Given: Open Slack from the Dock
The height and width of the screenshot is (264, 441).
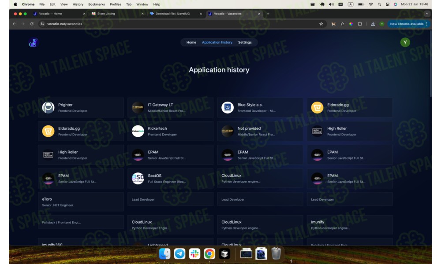Looking at the screenshot, I should pyautogui.click(x=194, y=253).
